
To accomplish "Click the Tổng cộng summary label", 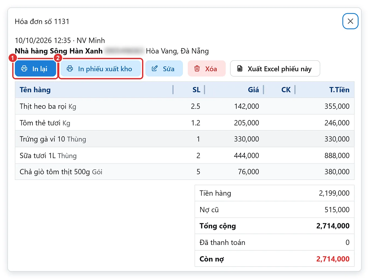I will (x=218, y=226).
